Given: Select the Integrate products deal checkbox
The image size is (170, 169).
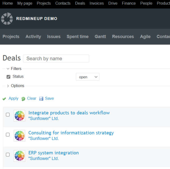Looking at the screenshot, I should click(x=8, y=115).
